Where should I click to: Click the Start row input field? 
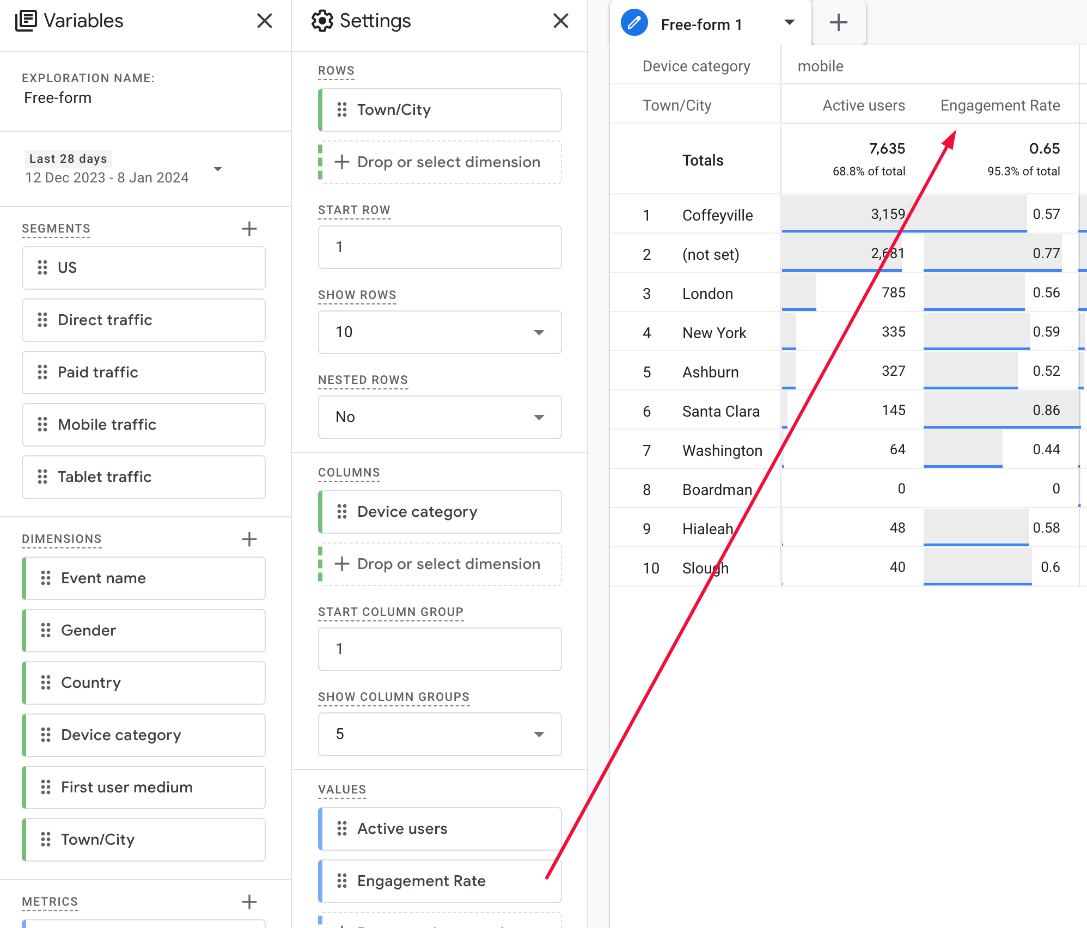[439, 247]
